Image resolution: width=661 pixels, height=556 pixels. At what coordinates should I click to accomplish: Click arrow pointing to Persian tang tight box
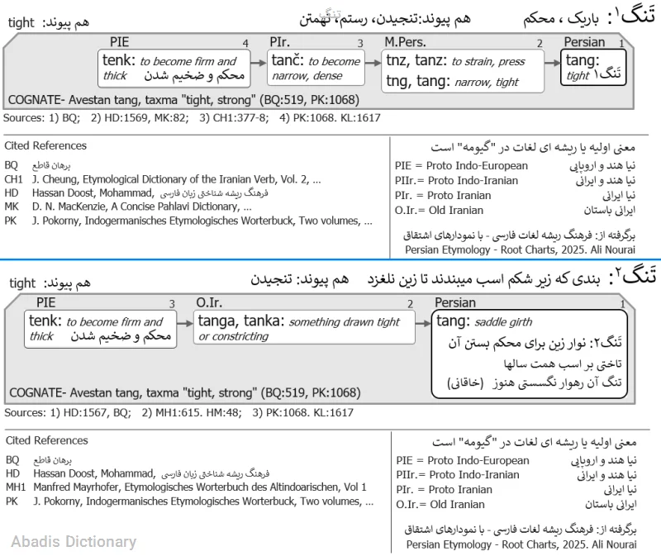[552, 63]
